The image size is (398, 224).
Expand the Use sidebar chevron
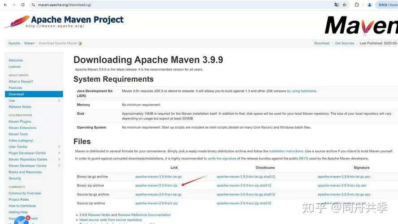coord(59,100)
